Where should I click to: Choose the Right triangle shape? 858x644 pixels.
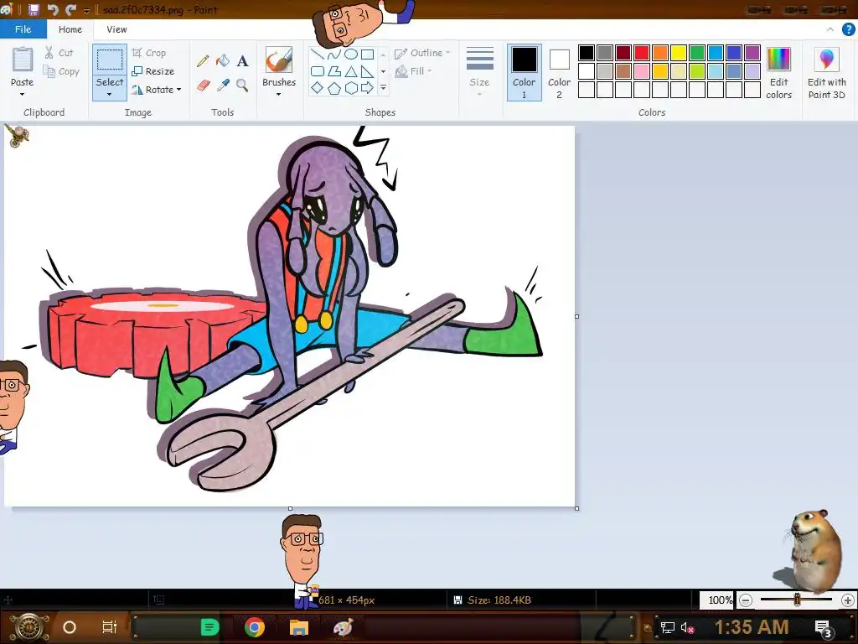[367, 71]
